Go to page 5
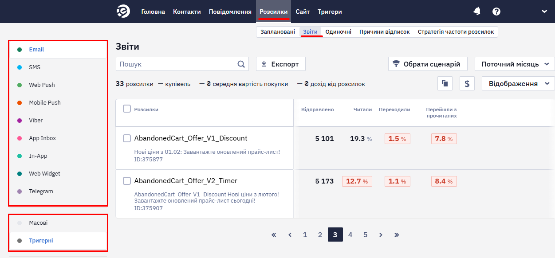 pyautogui.click(x=365, y=235)
